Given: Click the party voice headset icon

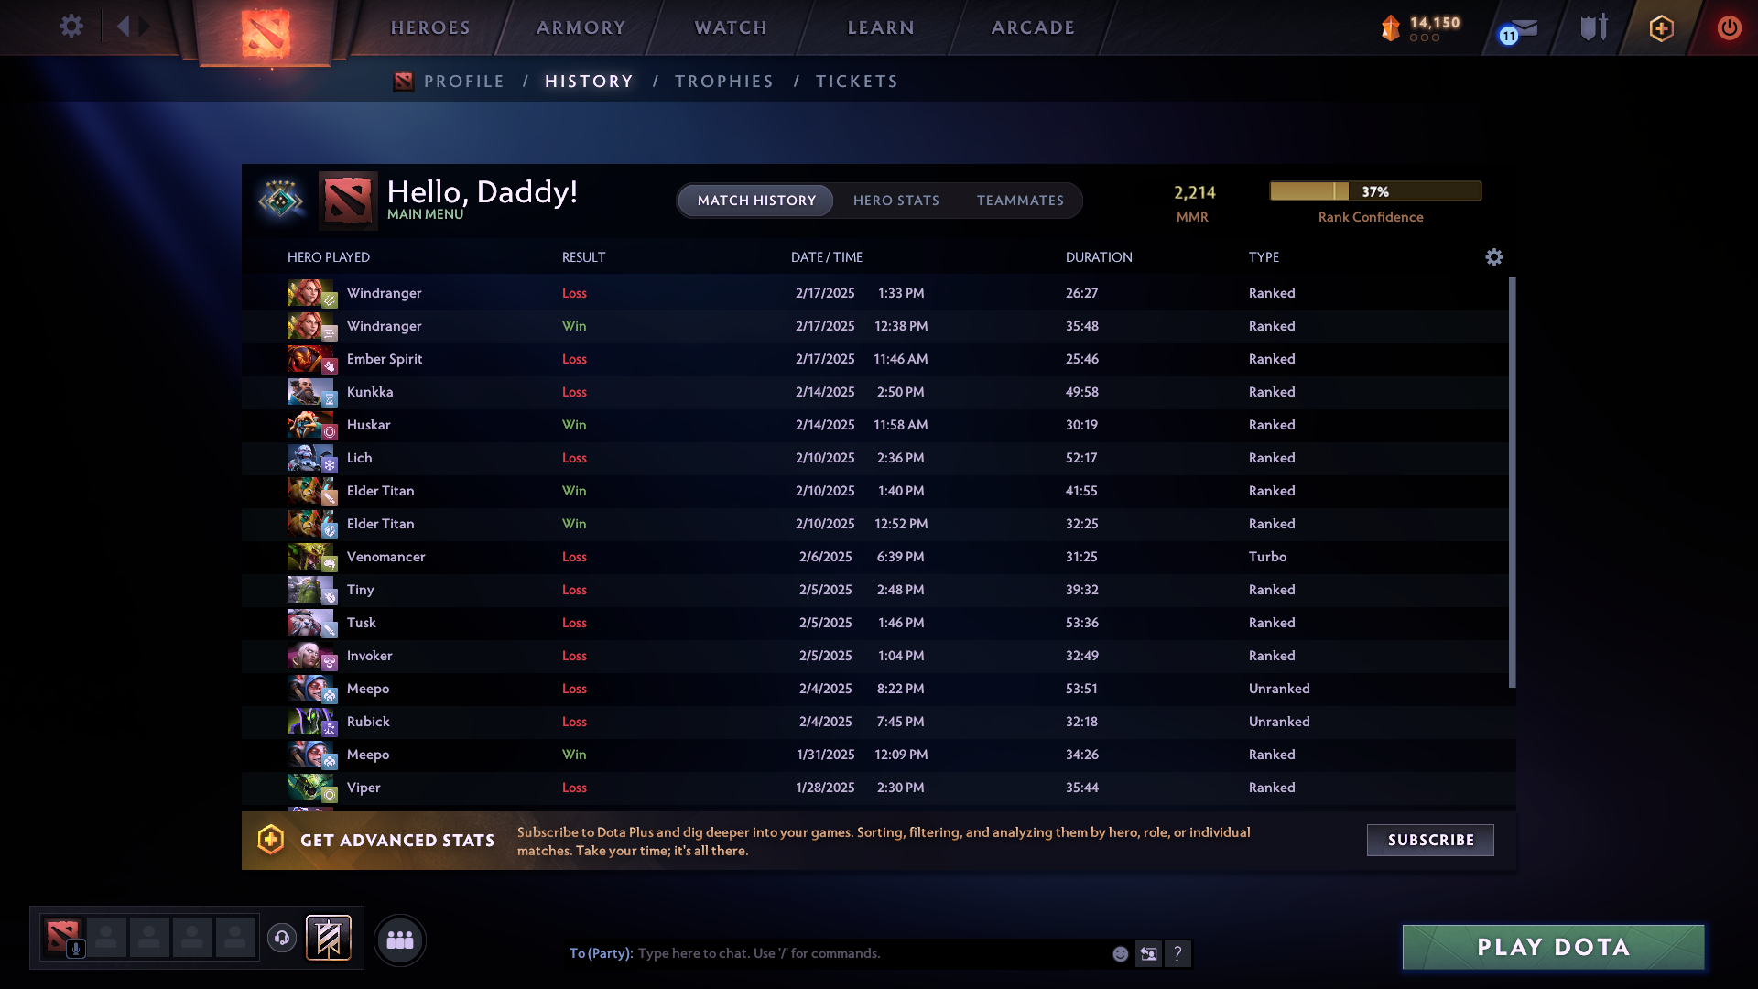Looking at the screenshot, I should point(282,938).
